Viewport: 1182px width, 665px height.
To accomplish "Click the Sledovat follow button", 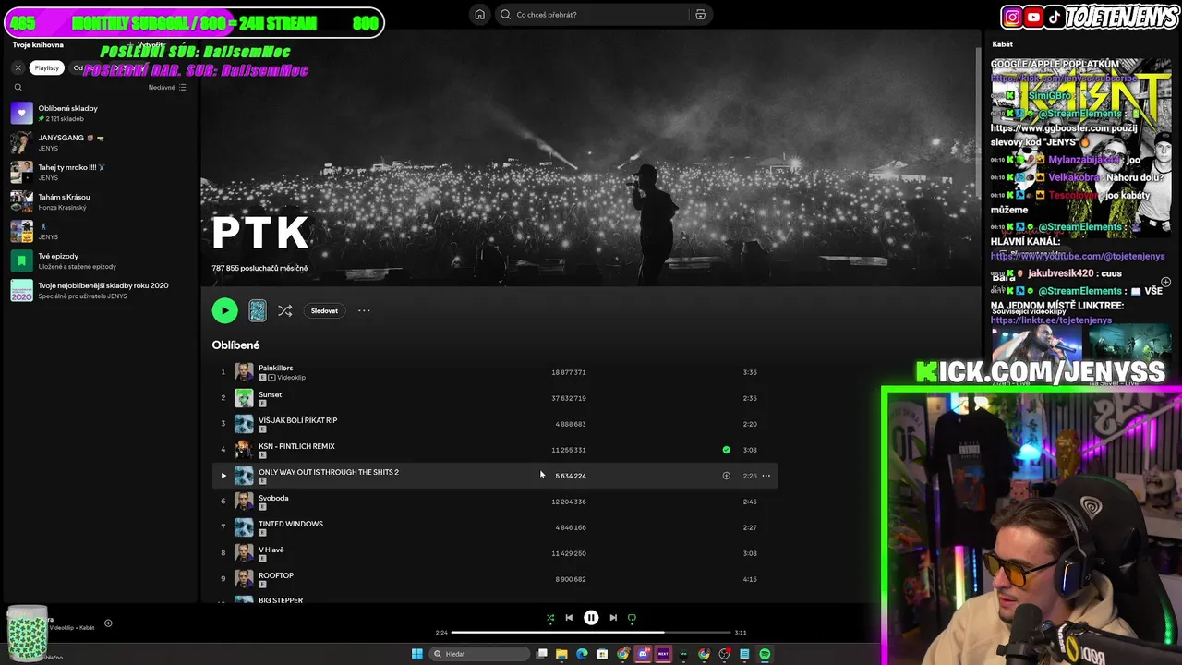I will tap(324, 310).
